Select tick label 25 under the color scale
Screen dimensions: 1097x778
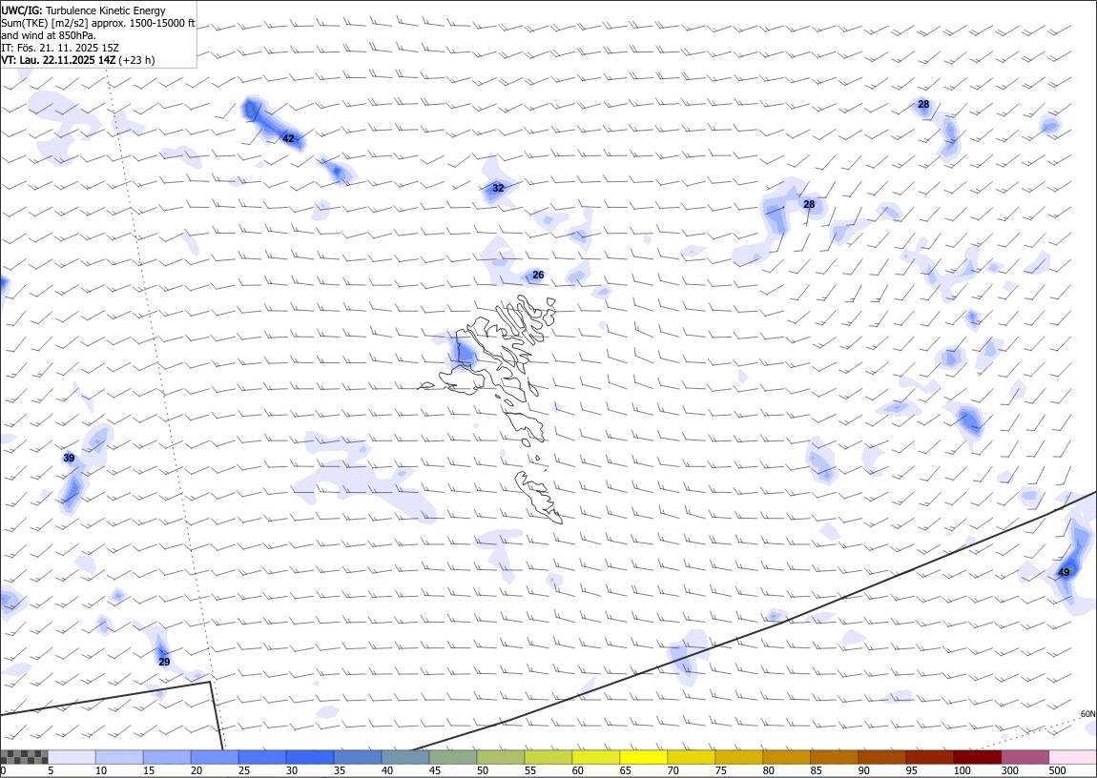(244, 770)
